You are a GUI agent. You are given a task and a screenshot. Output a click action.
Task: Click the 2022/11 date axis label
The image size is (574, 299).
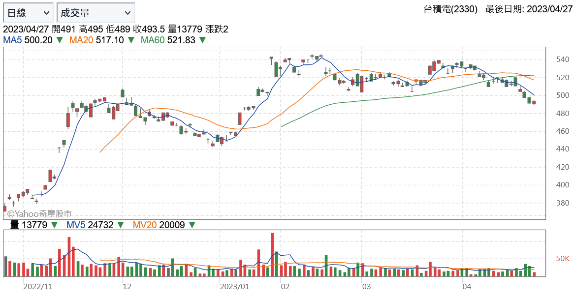pos(38,287)
